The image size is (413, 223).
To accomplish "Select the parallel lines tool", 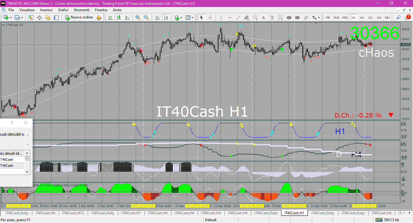I will pos(306,18).
